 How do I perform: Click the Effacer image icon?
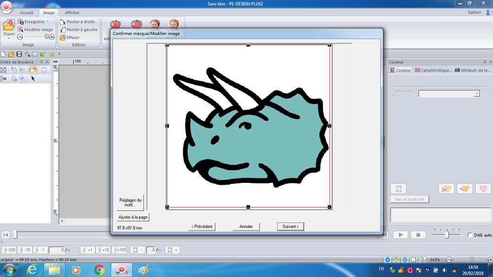63,37
